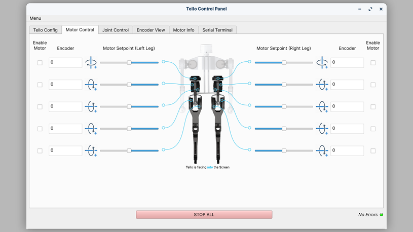
Task: Click the right leg fourth-row rotation direction icon
Action: coord(322,129)
